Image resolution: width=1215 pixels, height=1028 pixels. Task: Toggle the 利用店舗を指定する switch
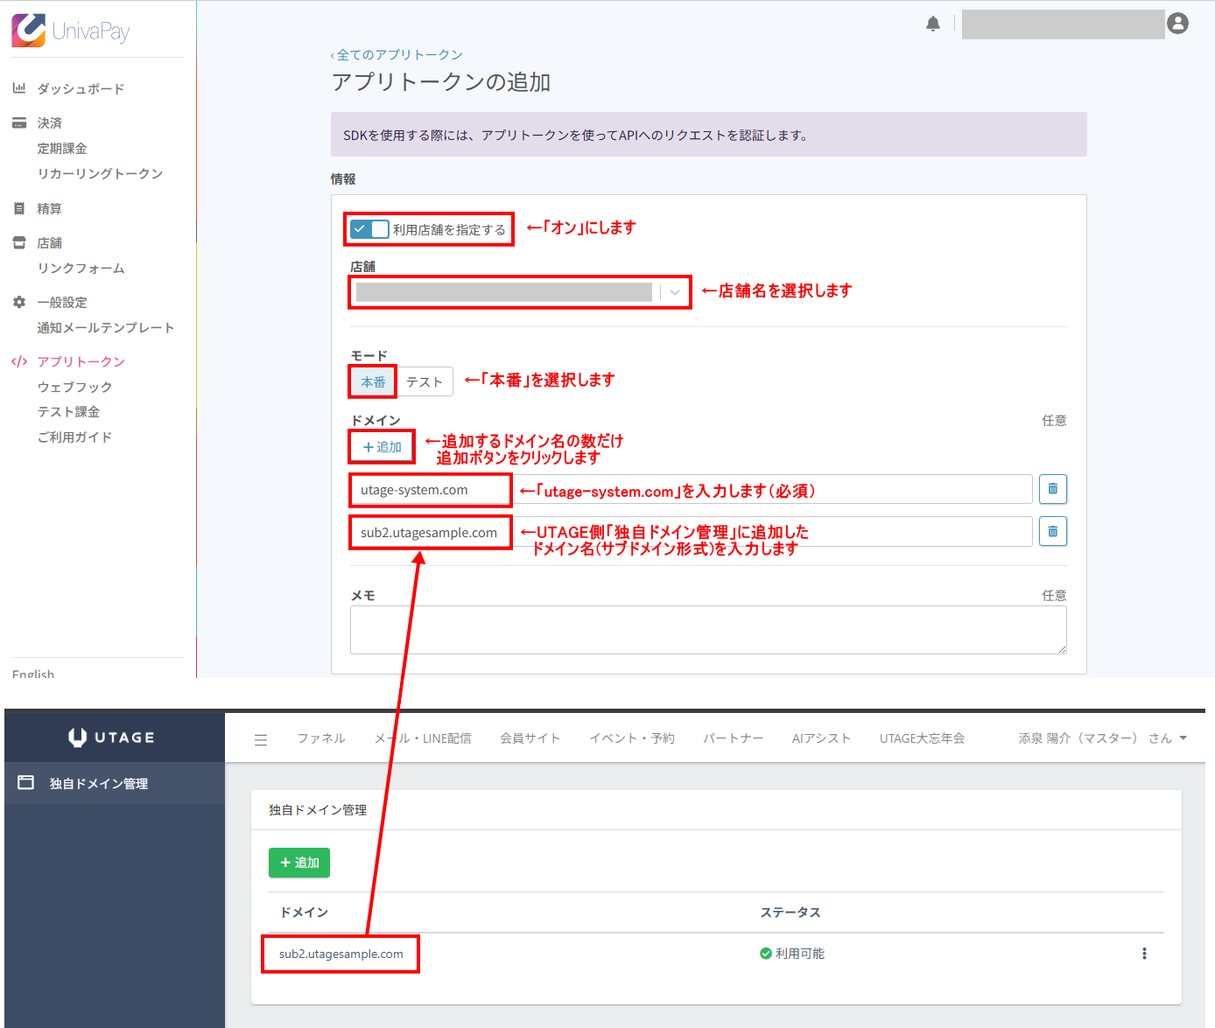point(369,229)
